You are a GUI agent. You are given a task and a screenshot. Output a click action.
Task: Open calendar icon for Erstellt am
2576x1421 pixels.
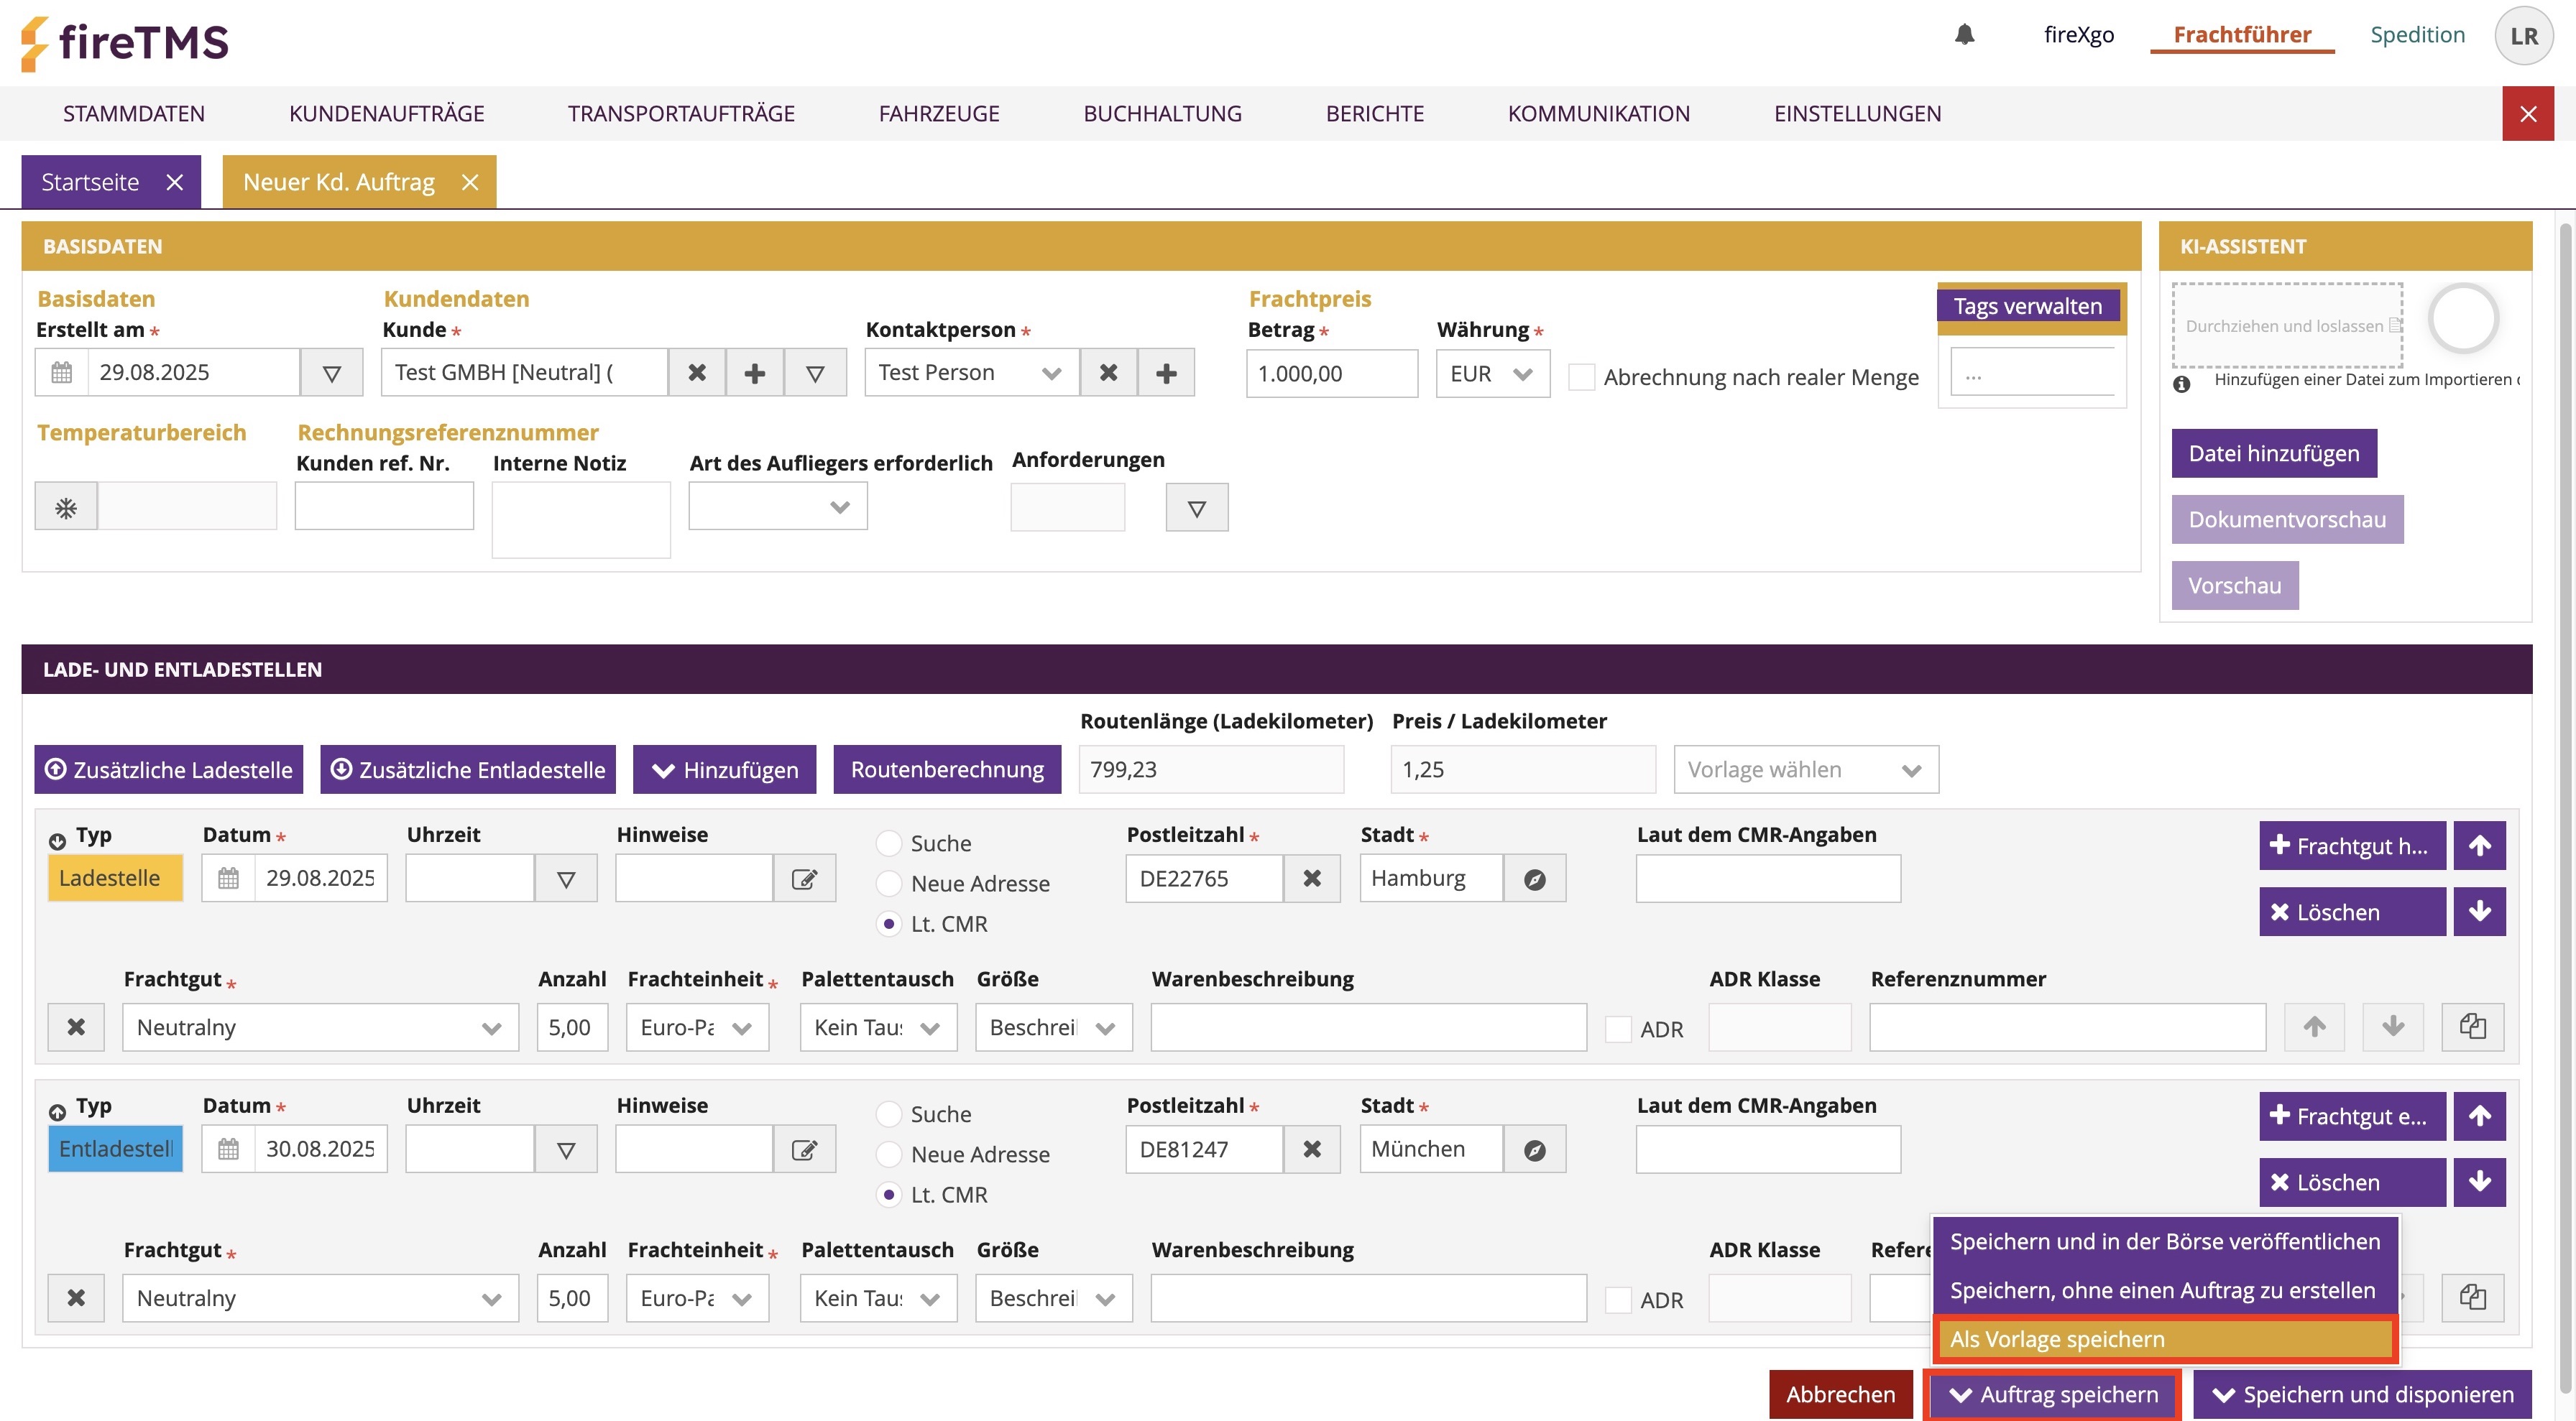pos(62,373)
